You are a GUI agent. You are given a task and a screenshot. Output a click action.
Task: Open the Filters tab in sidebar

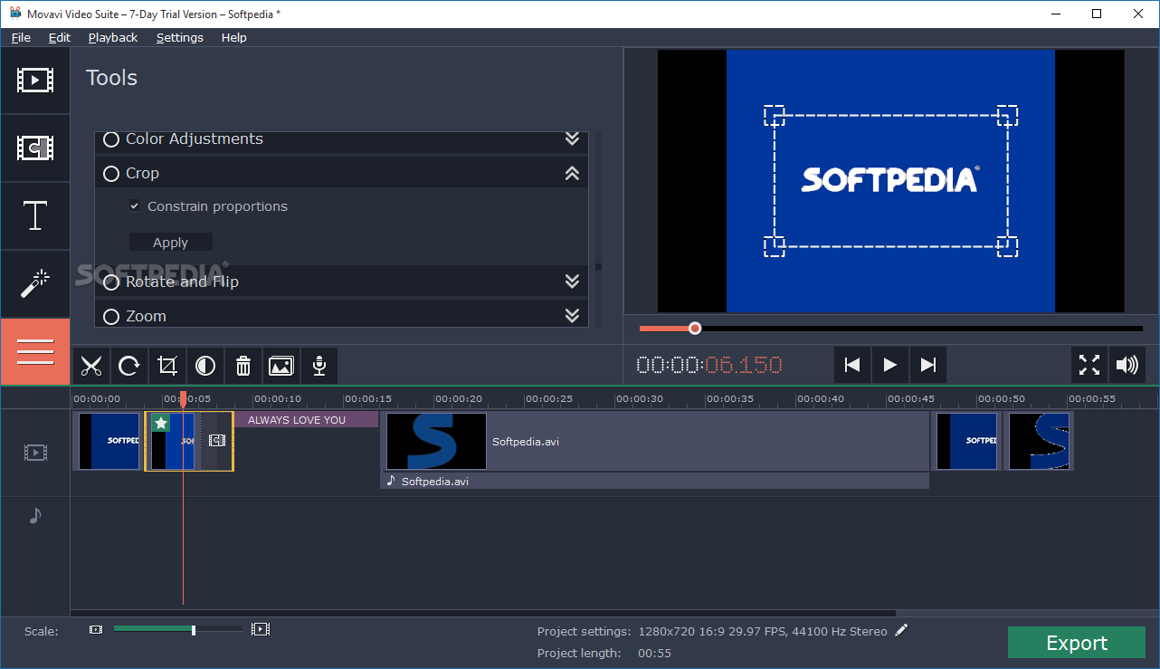[35, 148]
